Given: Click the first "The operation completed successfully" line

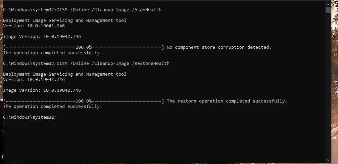Looking at the screenshot, I should (53, 53).
